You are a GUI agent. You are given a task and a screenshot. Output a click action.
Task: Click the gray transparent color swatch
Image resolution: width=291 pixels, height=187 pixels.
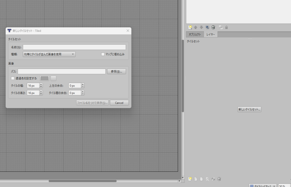tap(45, 78)
